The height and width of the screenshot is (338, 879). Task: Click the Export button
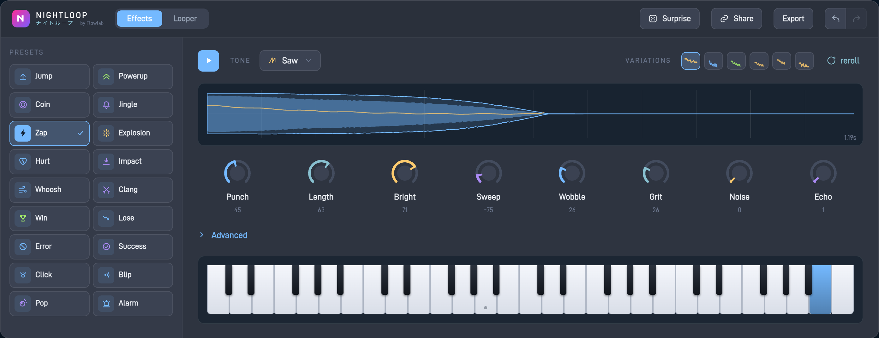point(793,18)
